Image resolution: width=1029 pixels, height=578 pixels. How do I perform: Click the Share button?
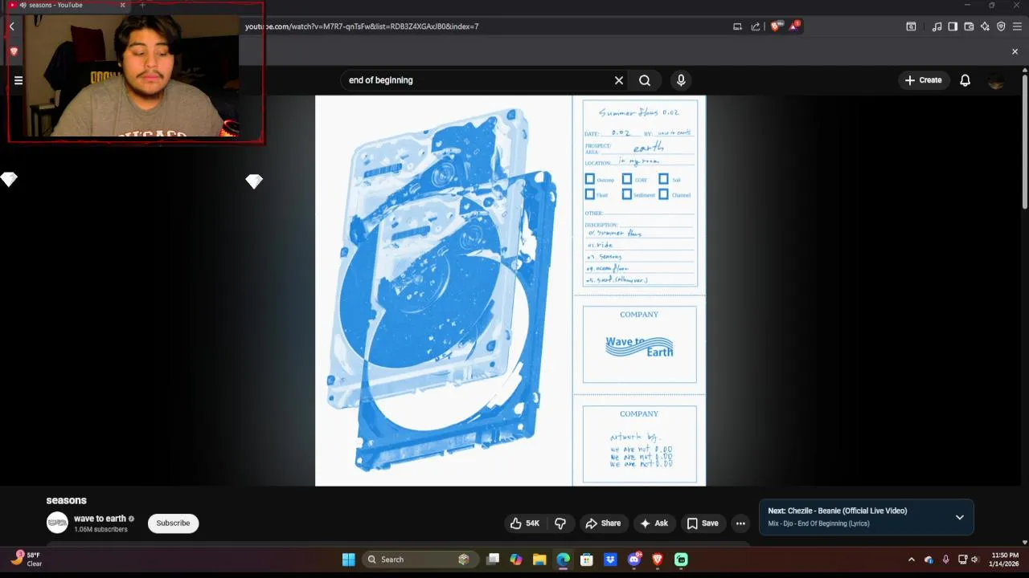pyautogui.click(x=603, y=523)
